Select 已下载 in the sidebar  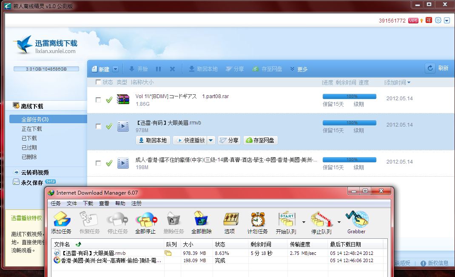[29, 138]
